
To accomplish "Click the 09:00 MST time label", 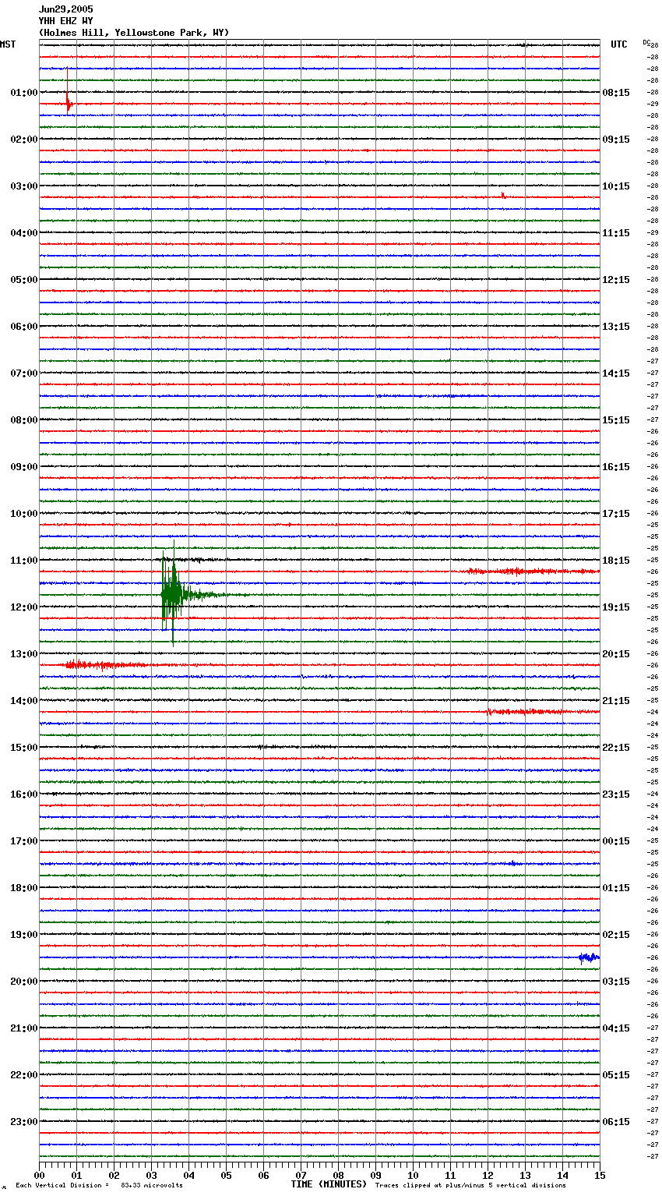I will [24, 467].
